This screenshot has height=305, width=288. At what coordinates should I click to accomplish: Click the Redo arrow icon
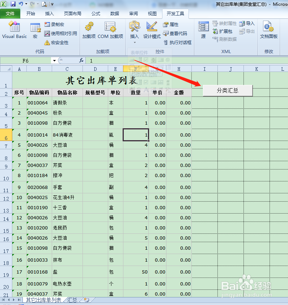pyautogui.click(x=32, y=4)
